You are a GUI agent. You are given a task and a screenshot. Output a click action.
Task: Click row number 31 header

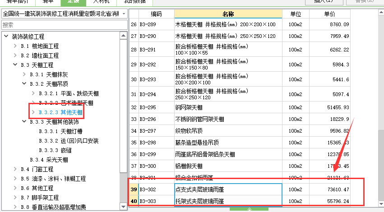[x=134, y=94]
